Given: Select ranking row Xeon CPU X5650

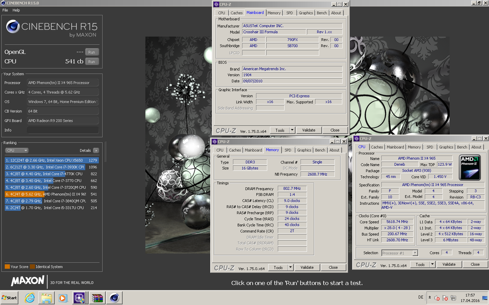Looking at the screenshot, I should tap(52, 160).
